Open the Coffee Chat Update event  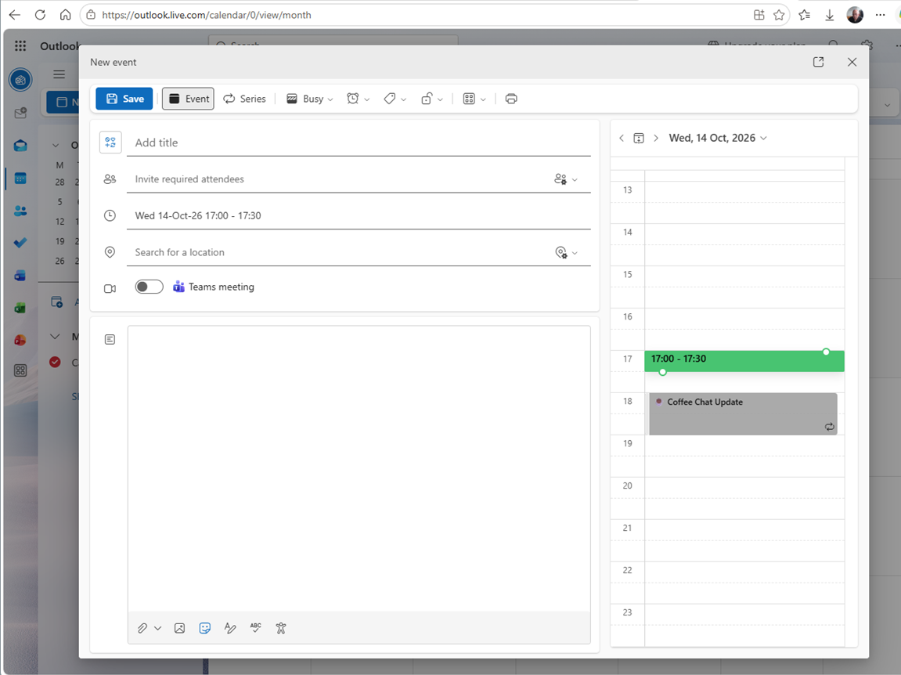(743, 413)
